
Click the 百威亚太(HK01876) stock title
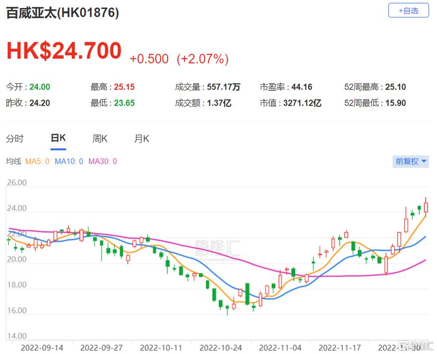63,13
